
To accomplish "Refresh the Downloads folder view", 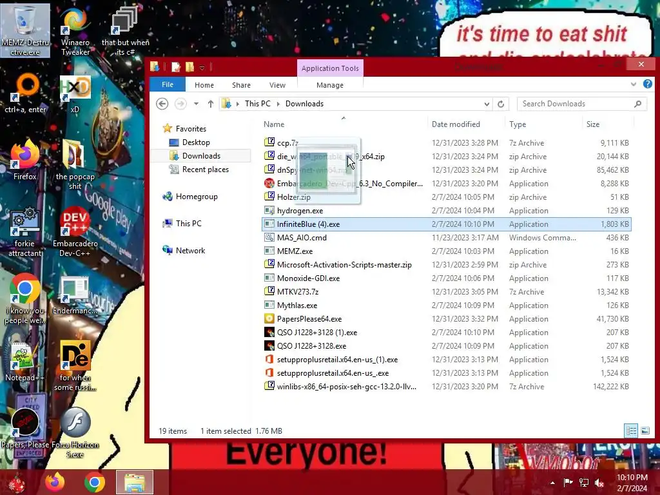I will coord(500,104).
